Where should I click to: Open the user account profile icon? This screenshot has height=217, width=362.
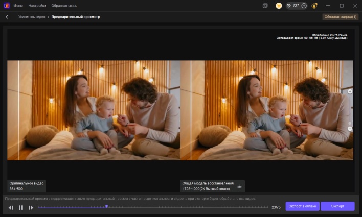click(x=314, y=6)
